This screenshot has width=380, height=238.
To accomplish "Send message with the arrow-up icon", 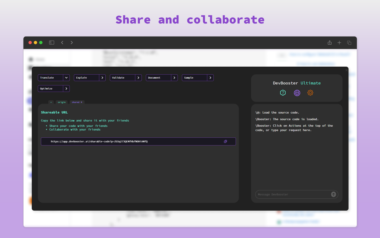I will 333,194.
